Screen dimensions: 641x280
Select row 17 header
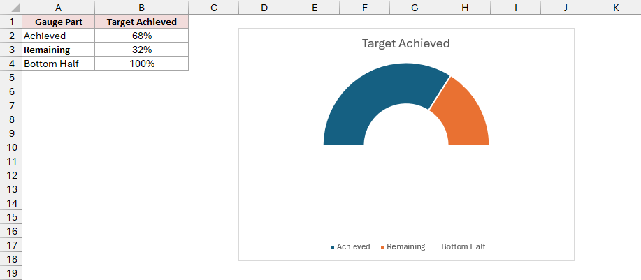[x=11, y=245]
